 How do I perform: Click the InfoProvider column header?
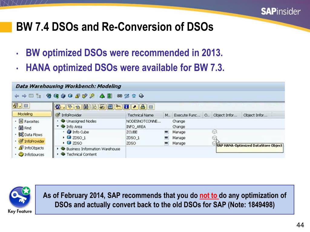click(90, 115)
